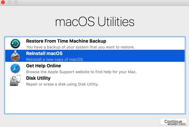Click 'You have a backup of your system' description
This screenshot has width=189, height=127.
[x=80, y=47]
